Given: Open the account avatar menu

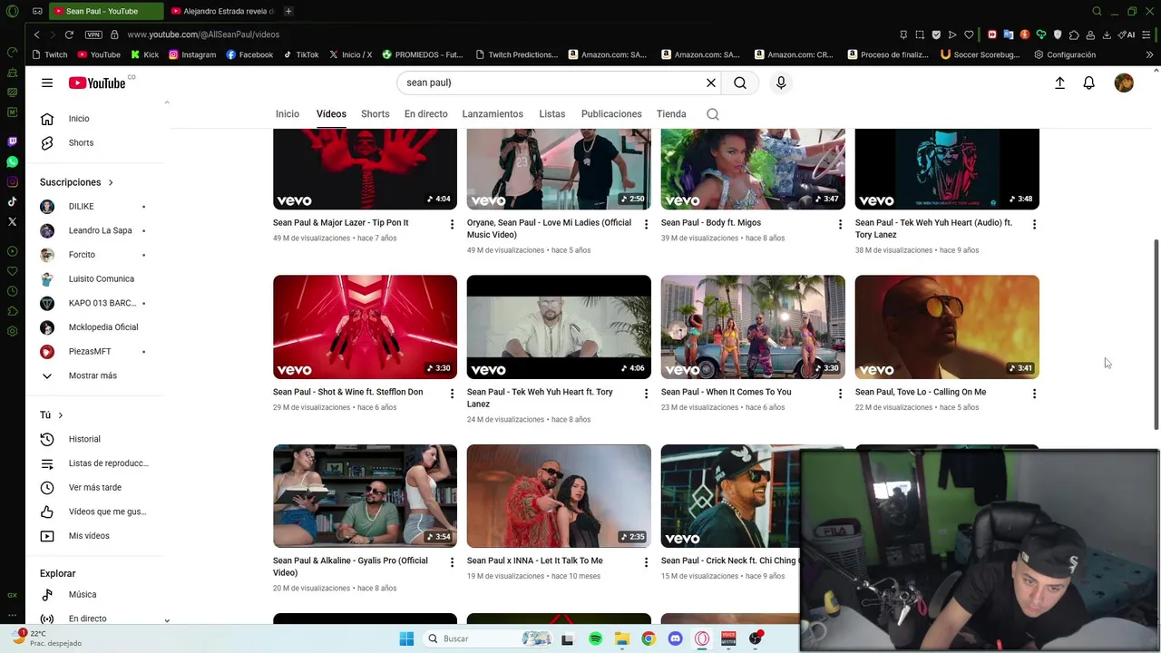Looking at the screenshot, I should click(1124, 83).
